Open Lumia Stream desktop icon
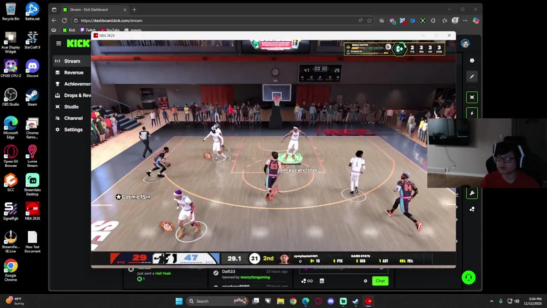Viewport: 547px width, 308px height. (x=32, y=157)
